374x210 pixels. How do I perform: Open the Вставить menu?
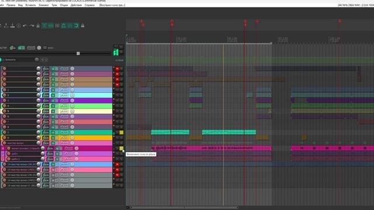tap(30, 5)
